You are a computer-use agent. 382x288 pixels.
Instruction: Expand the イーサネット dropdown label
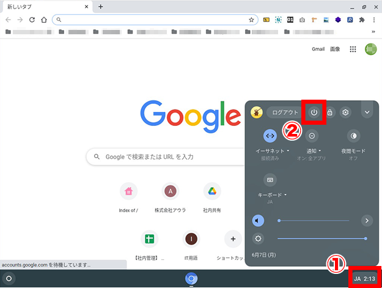pyautogui.click(x=272, y=151)
